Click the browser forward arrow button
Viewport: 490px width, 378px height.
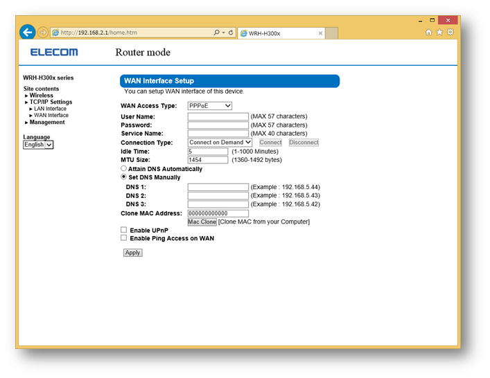(x=42, y=32)
